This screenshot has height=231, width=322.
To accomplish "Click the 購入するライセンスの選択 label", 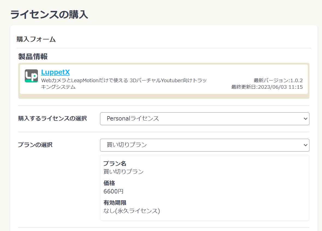I will point(52,119).
